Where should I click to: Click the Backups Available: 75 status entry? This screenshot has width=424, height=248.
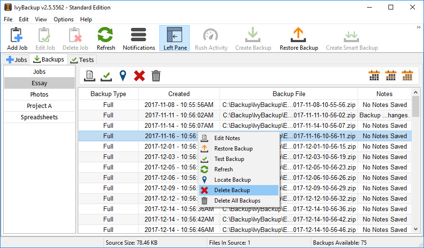340,243
